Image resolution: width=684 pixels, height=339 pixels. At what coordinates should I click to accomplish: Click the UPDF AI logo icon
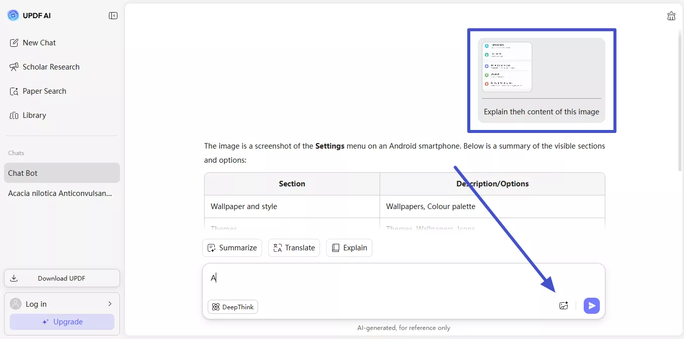tap(13, 16)
